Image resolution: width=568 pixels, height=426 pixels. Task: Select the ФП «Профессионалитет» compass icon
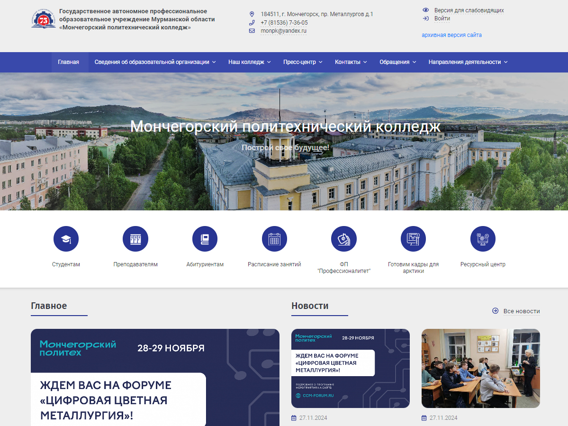(x=343, y=238)
